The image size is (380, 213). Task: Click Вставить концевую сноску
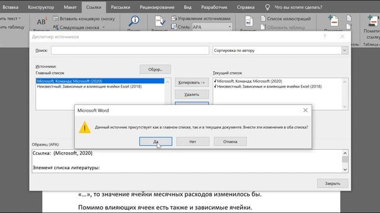[84, 18]
